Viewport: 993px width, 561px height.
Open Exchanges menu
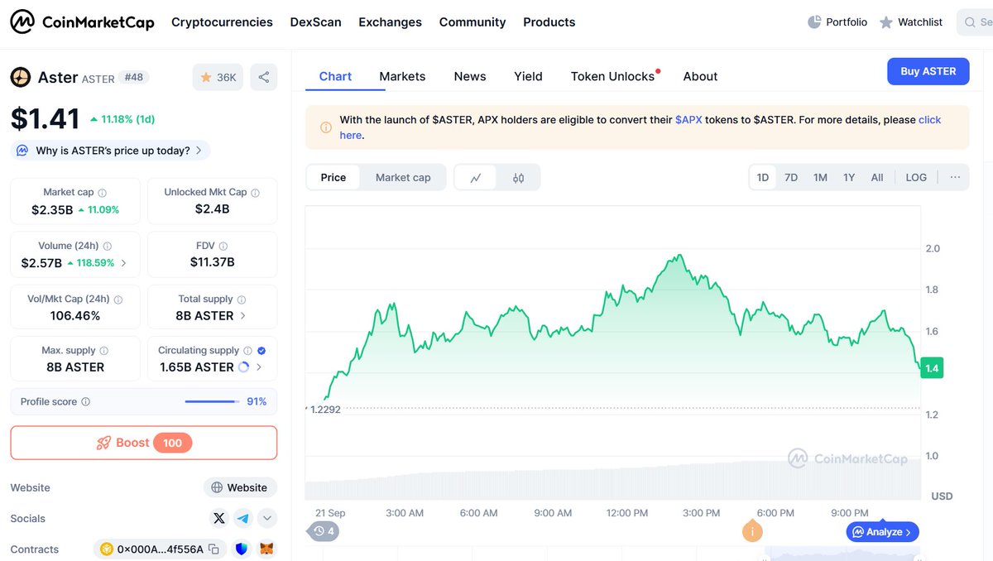click(x=390, y=22)
